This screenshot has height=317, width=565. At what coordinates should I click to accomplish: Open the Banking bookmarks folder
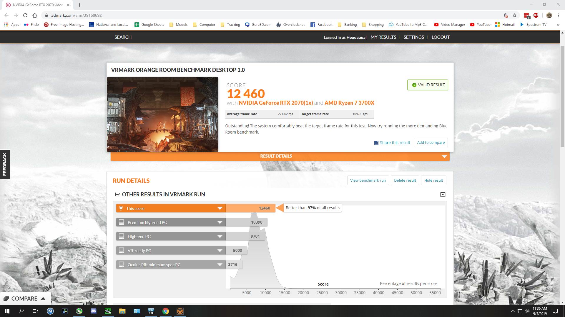coord(347,25)
